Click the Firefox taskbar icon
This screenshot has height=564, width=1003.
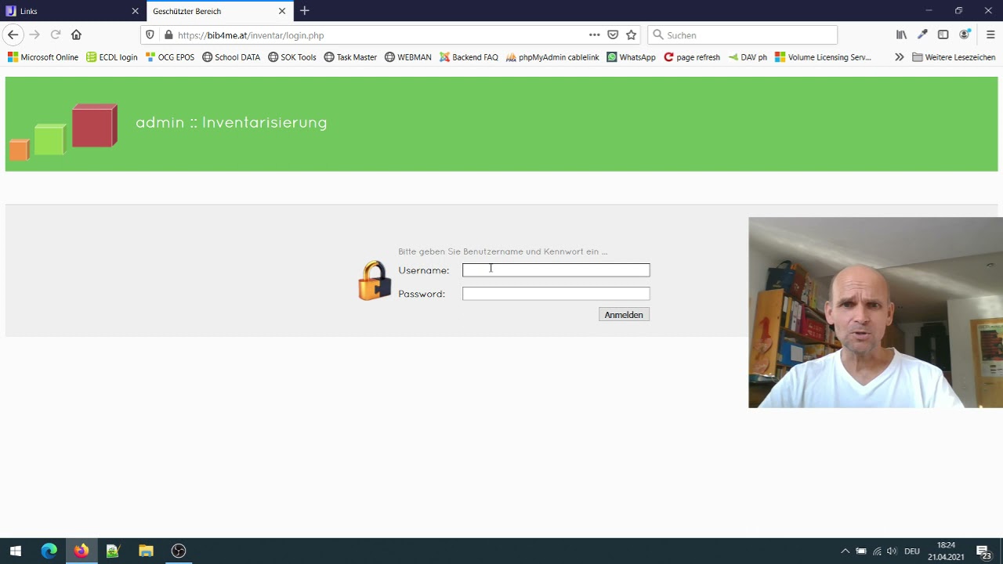pyautogui.click(x=81, y=551)
